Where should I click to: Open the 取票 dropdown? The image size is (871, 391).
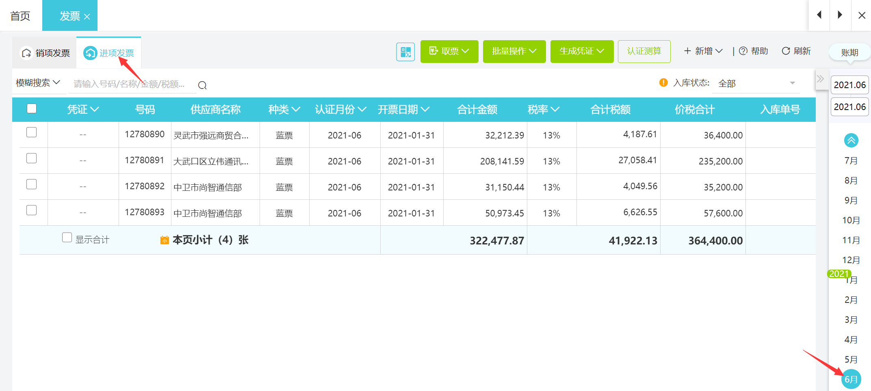tap(449, 51)
